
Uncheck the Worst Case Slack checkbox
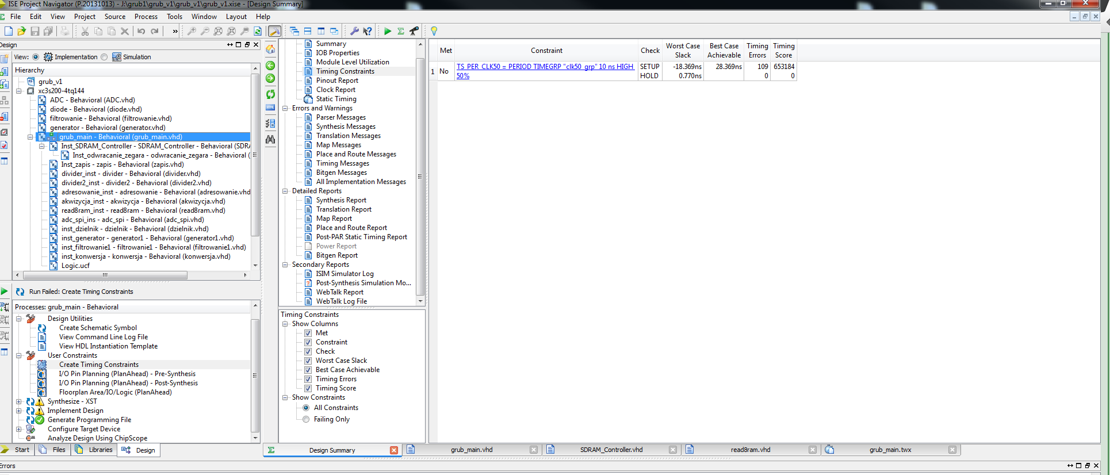[308, 361]
